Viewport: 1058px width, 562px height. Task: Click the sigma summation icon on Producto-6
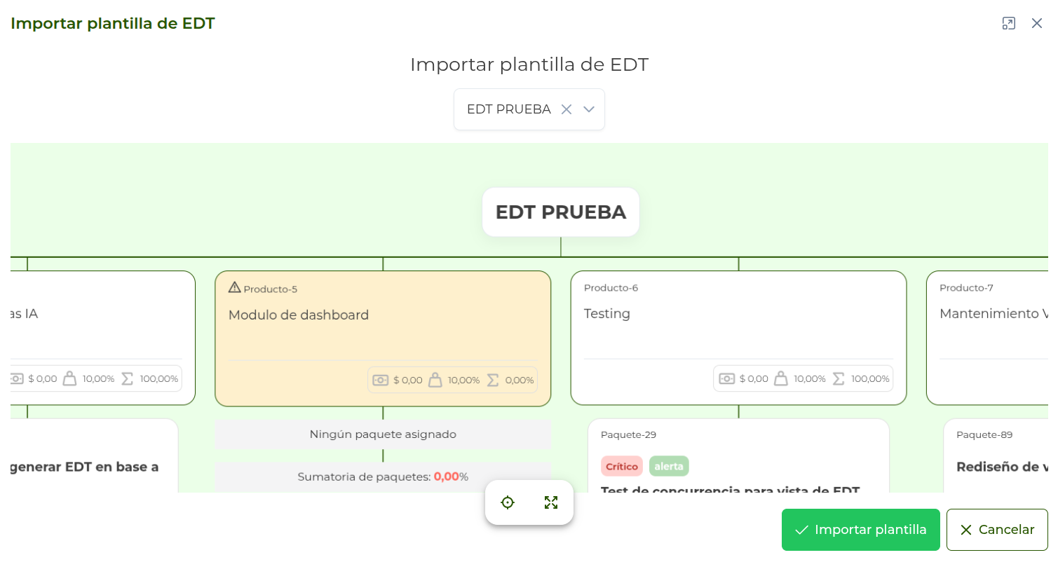click(x=838, y=378)
